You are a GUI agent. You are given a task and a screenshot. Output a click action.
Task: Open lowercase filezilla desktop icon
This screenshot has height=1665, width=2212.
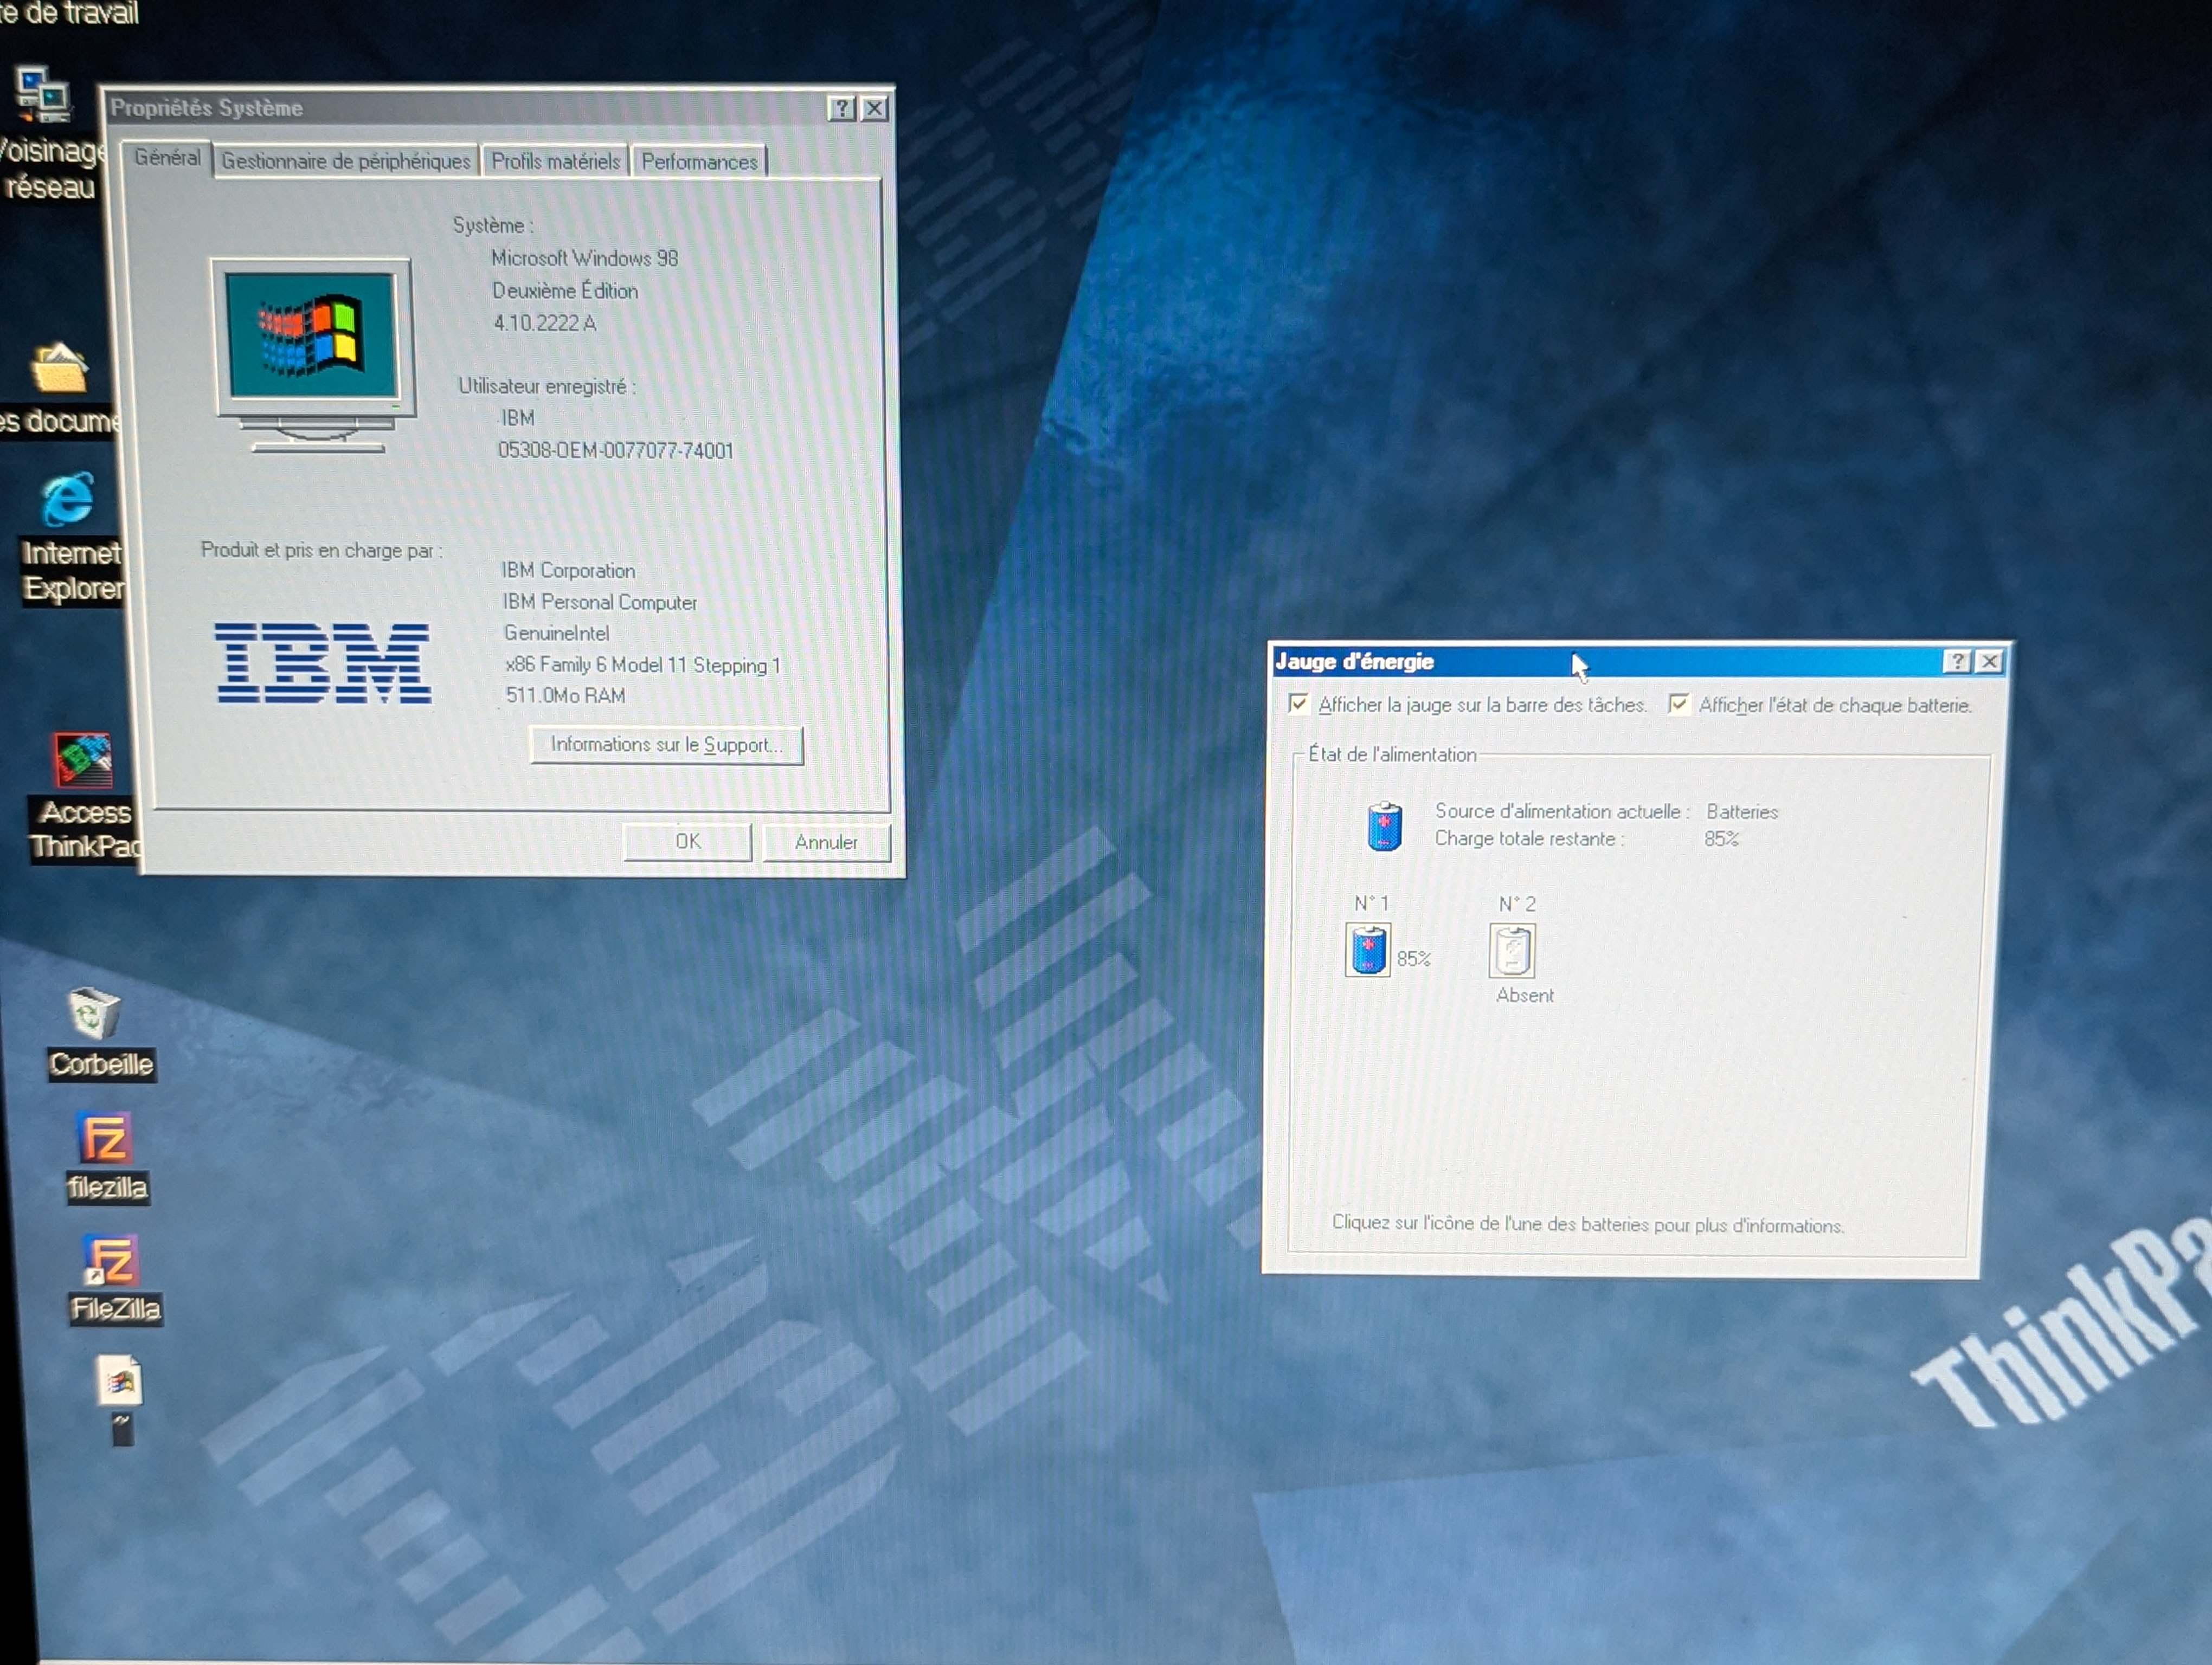tap(105, 1139)
